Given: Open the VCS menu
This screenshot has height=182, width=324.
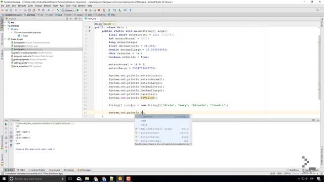Looking at the screenshot, I should tap(74, 6).
